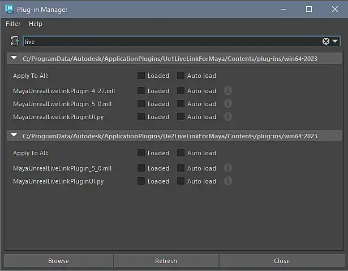Toggle Apply To All Loaded in Ue1 section
Image resolution: width=348 pixels, height=271 pixels.
(x=141, y=76)
